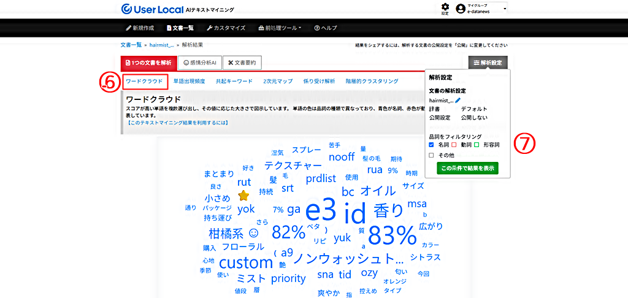Click the word priority in the cloud
The height and width of the screenshot is (298, 628).
[288, 278]
